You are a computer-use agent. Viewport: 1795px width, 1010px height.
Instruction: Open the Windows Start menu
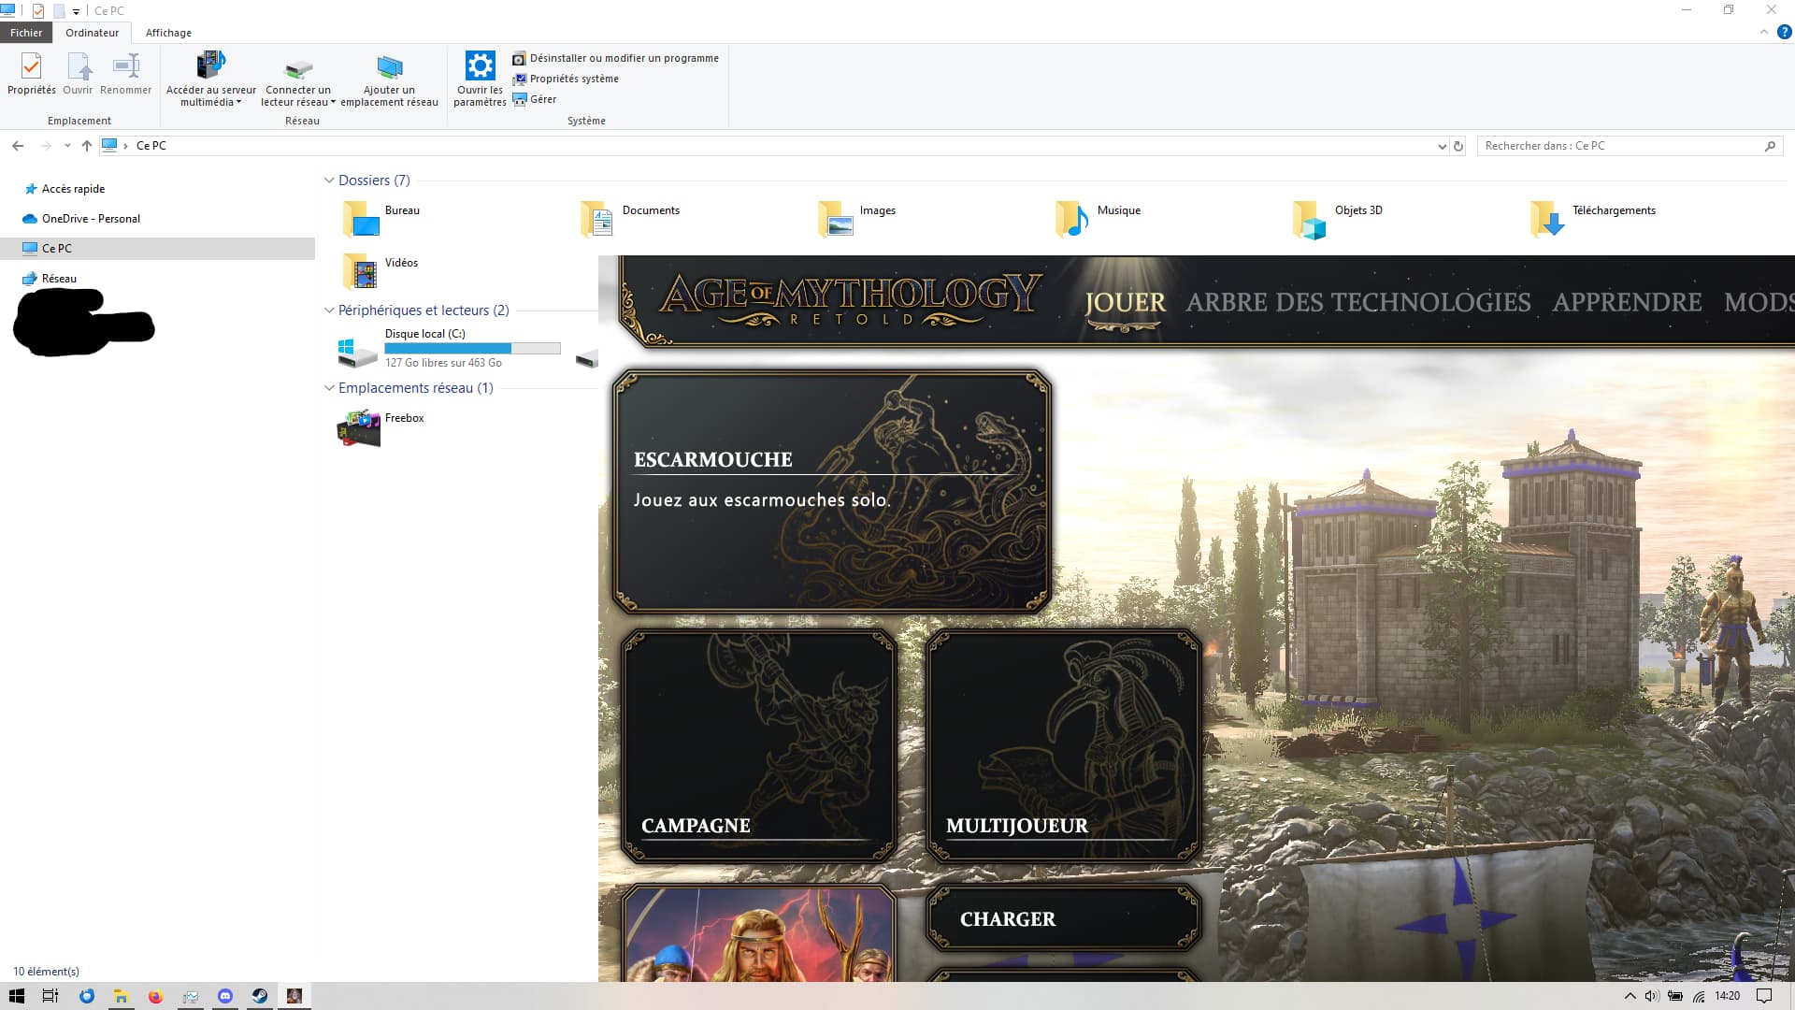17,996
